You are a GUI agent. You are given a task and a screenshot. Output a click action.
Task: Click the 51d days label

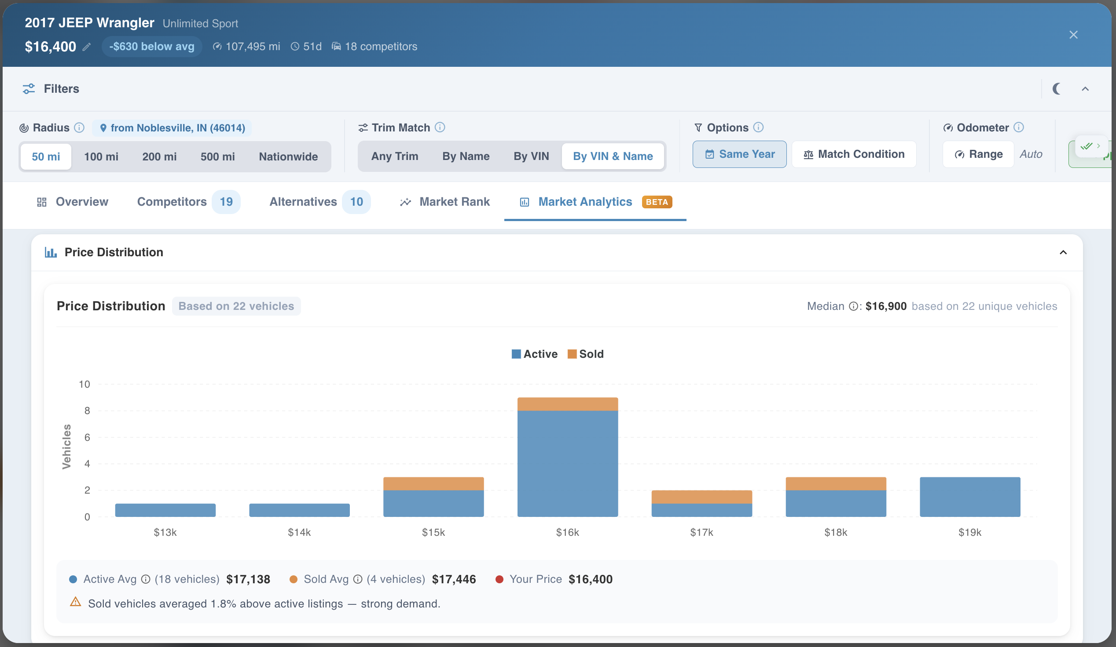[x=306, y=47]
